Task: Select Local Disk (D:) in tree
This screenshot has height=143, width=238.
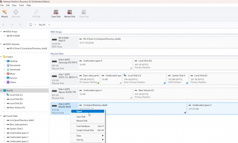Action: click(x=15, y=99)
